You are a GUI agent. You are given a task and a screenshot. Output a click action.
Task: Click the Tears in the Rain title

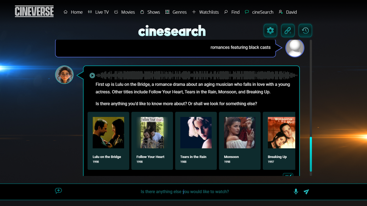[x=194, y=157]
